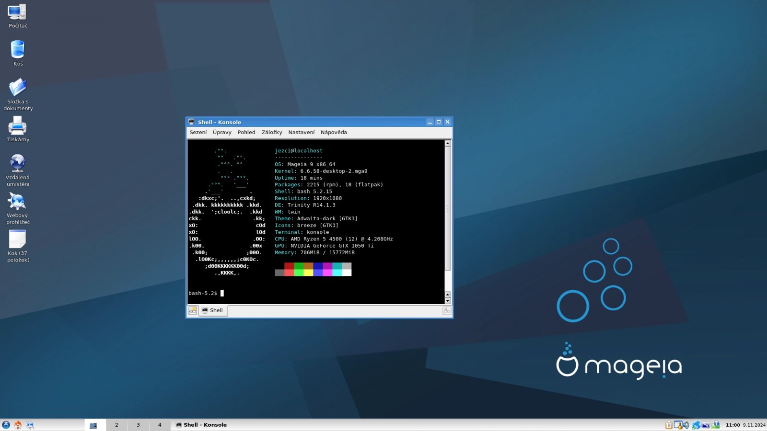Open Klipper clipboard tray icon

tap(669, 425)
